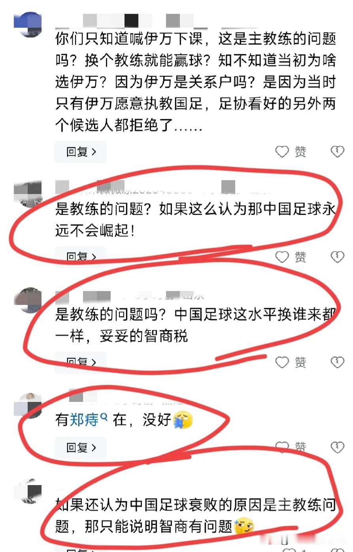The image size is (353, 552).
Task: Open avatar of the last commenter
Action: [x=28, y=491]
